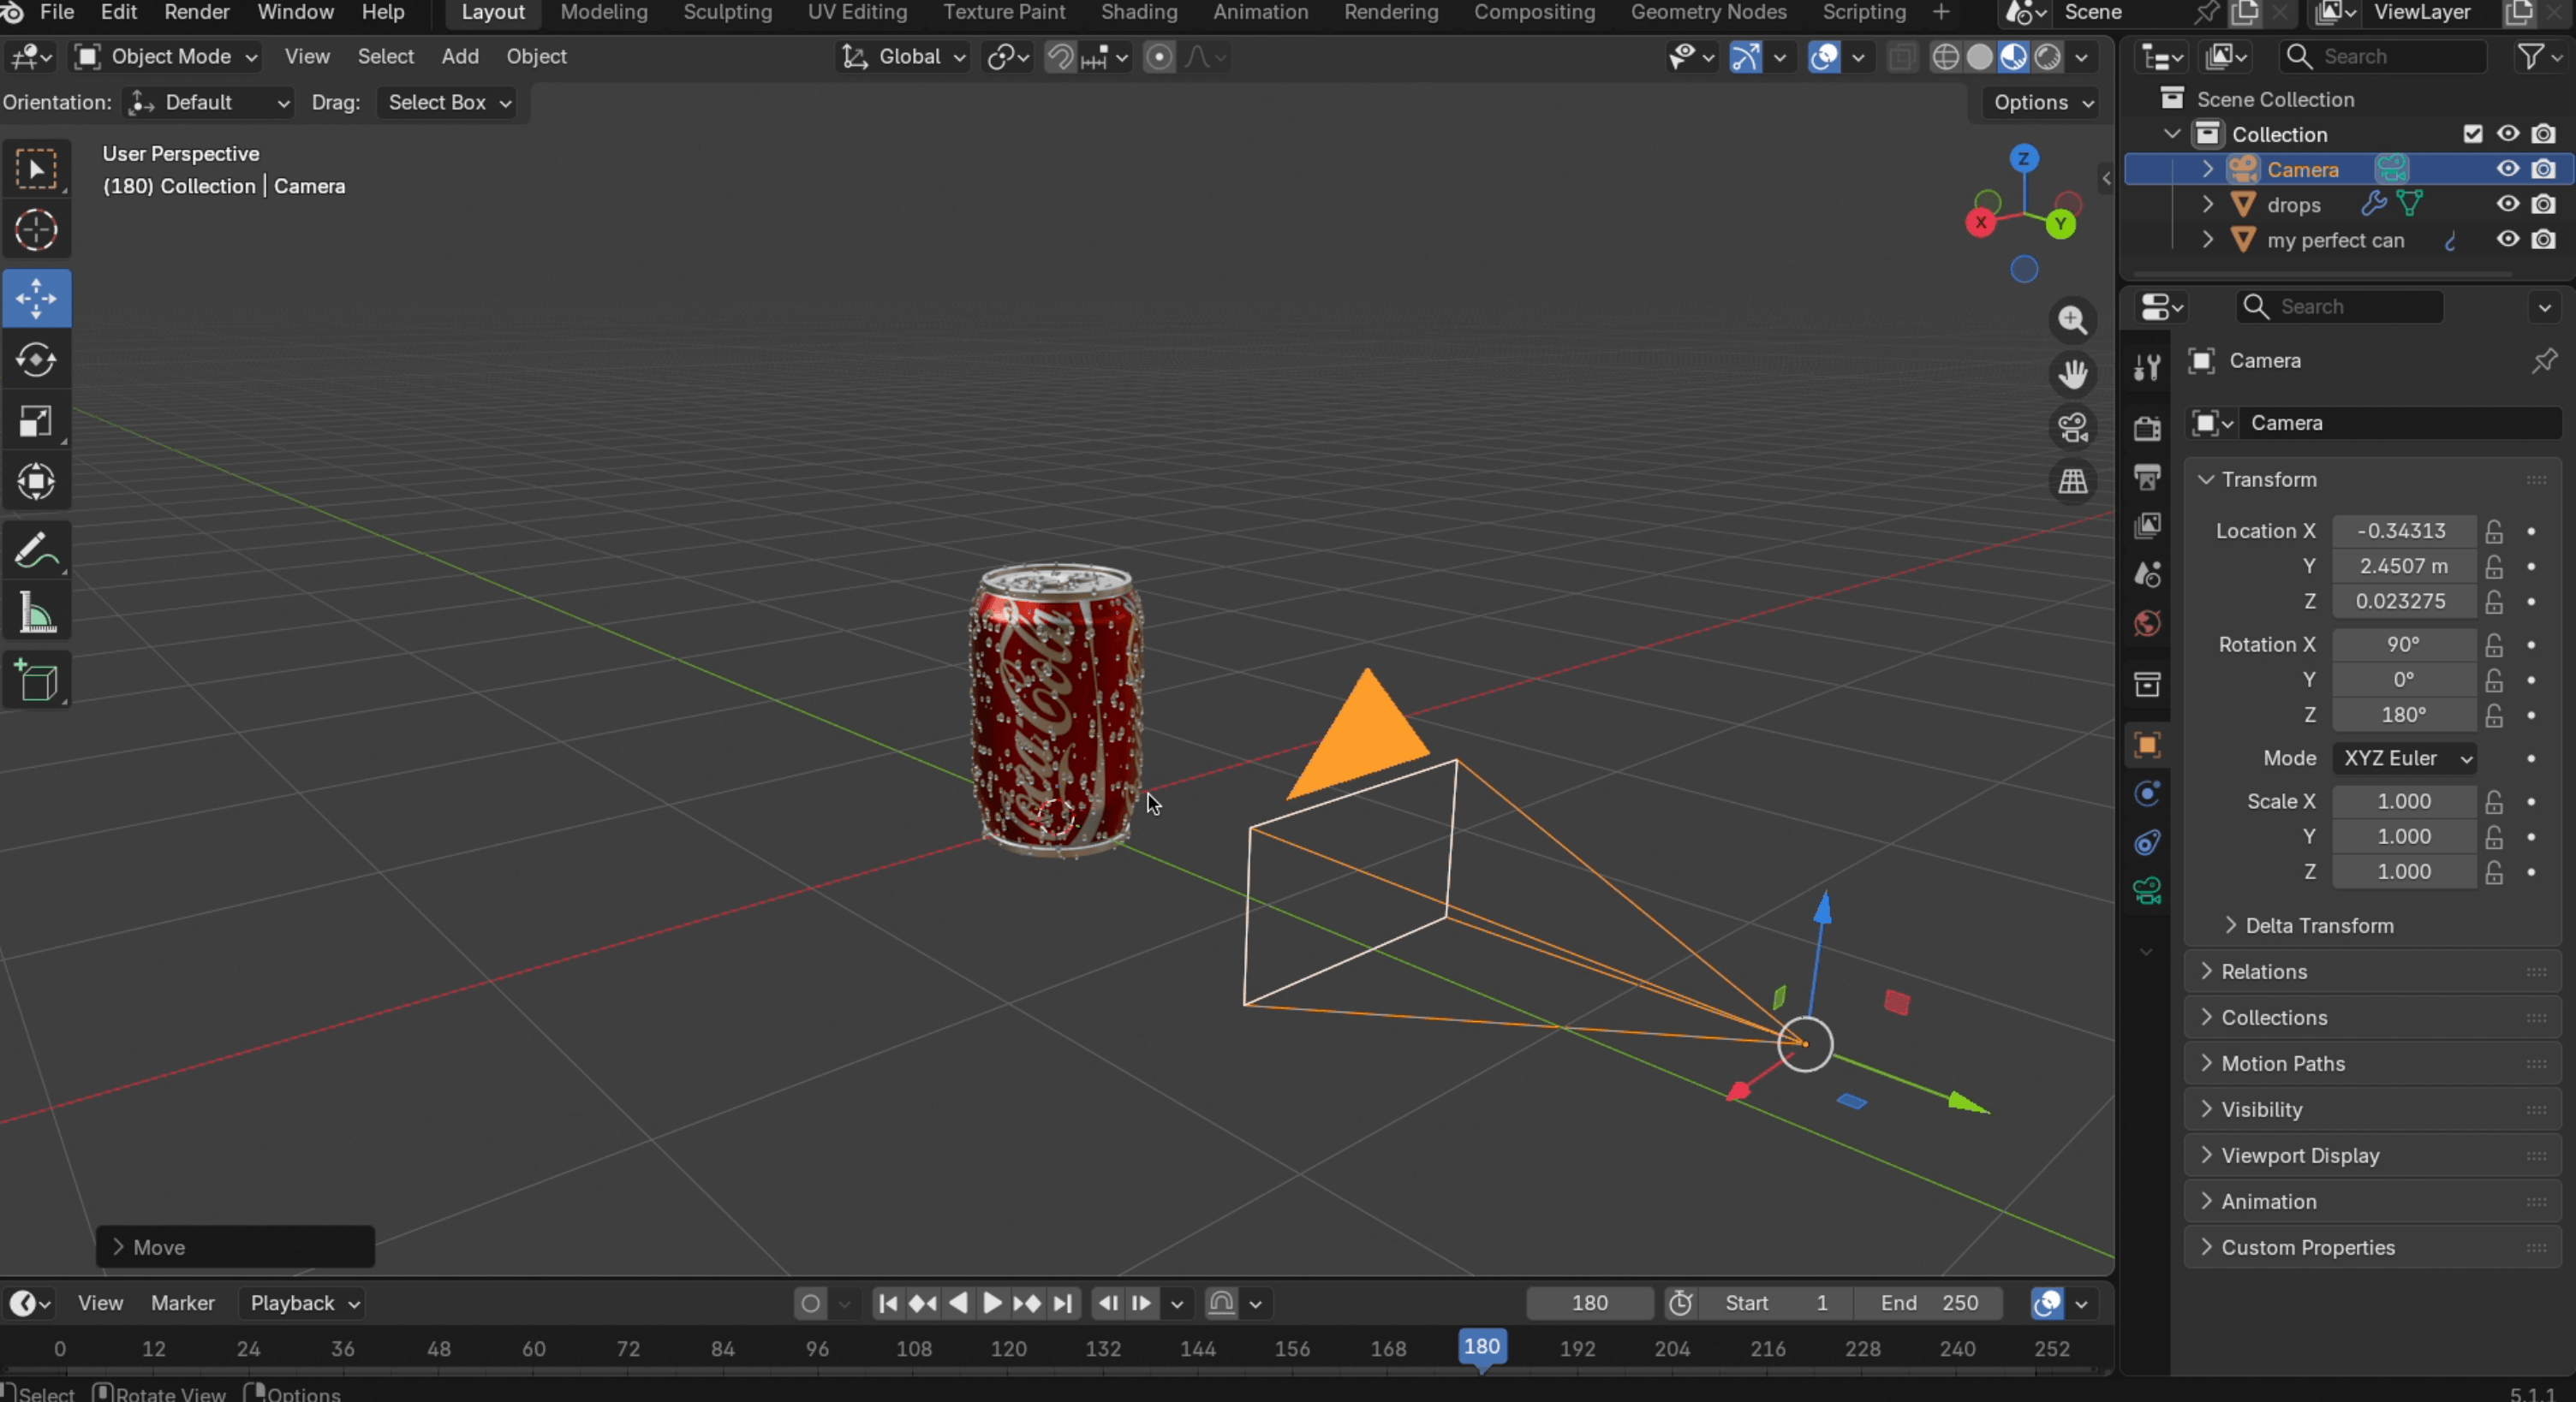The image size is (2576, 1402).
Task: Open the Playback popover
Action: pyautogui.click(x=303, y=1303)
